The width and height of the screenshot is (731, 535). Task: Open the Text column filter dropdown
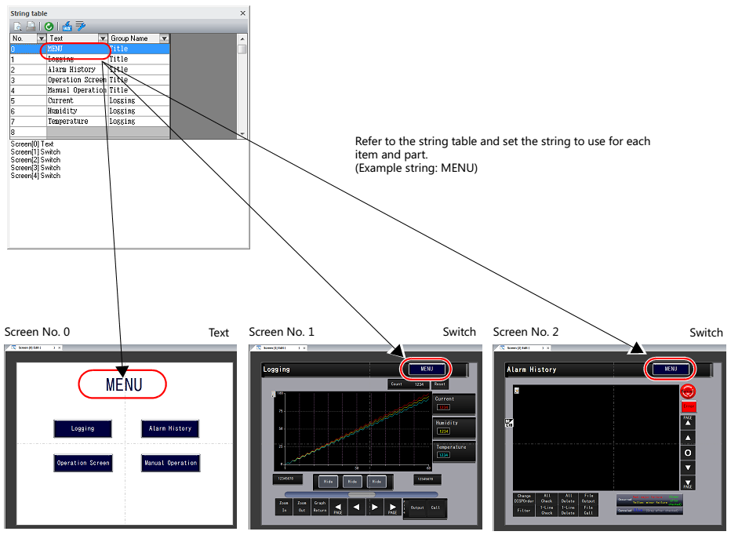(x=103, y=38)
